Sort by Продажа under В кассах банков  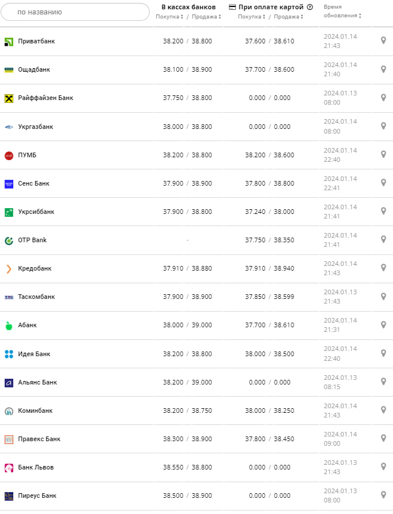[x=206, y=17]
